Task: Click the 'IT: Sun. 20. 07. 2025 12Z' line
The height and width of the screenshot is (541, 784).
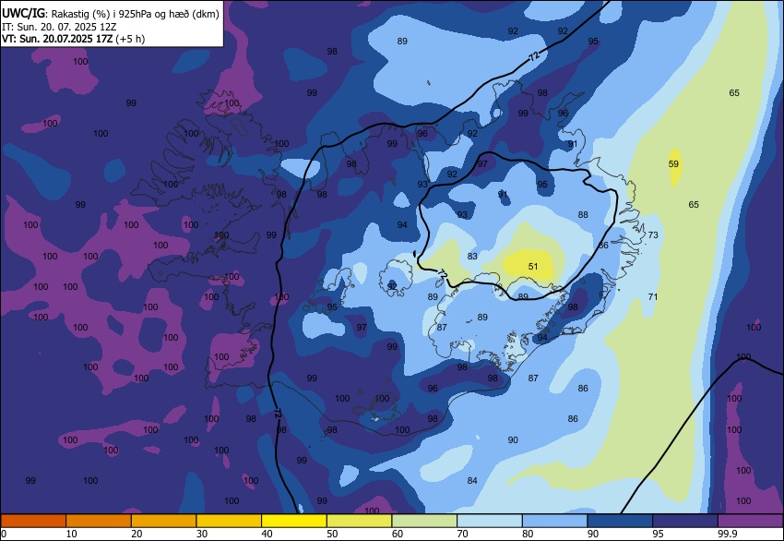Action: click(x=59, y=27)
